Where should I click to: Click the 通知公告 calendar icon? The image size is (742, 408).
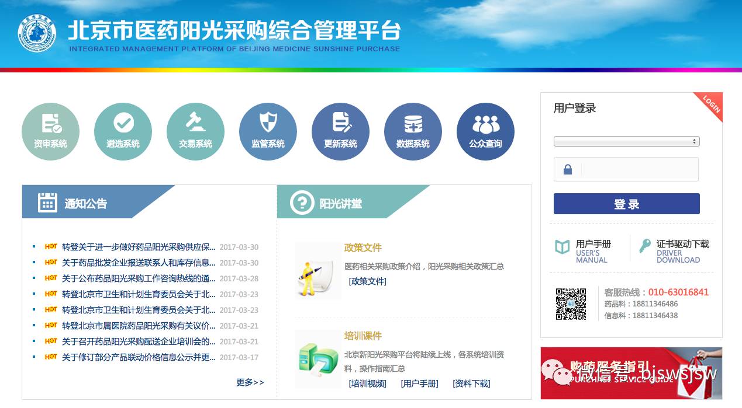[47, 201]
